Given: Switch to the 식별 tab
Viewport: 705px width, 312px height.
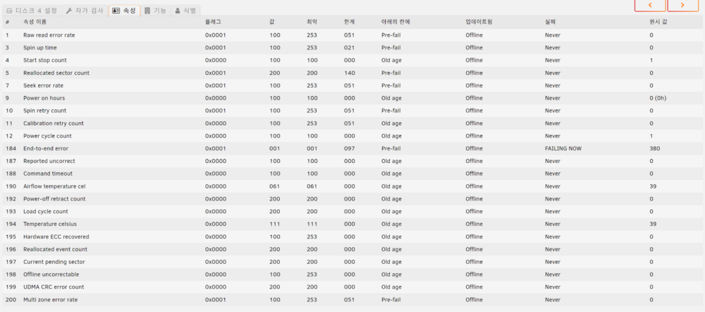Looking at the screenshot, I should [185, 11].
